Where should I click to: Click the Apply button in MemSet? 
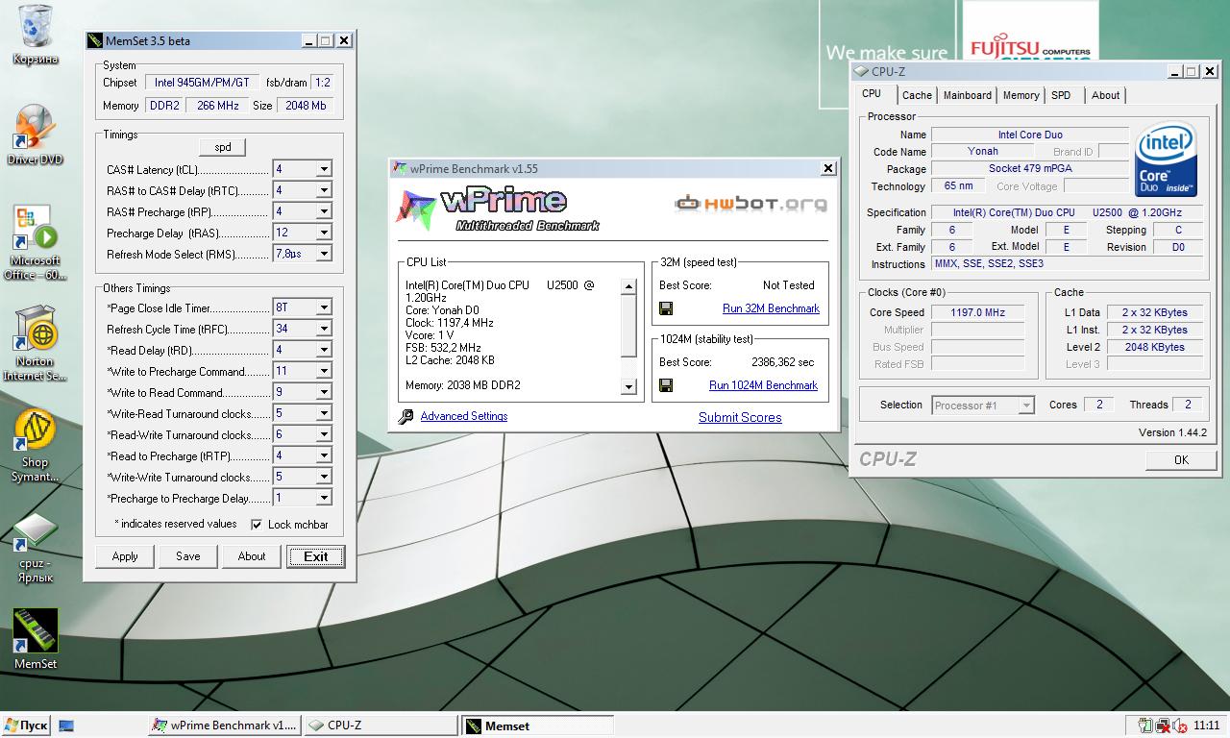coord(125,556)
